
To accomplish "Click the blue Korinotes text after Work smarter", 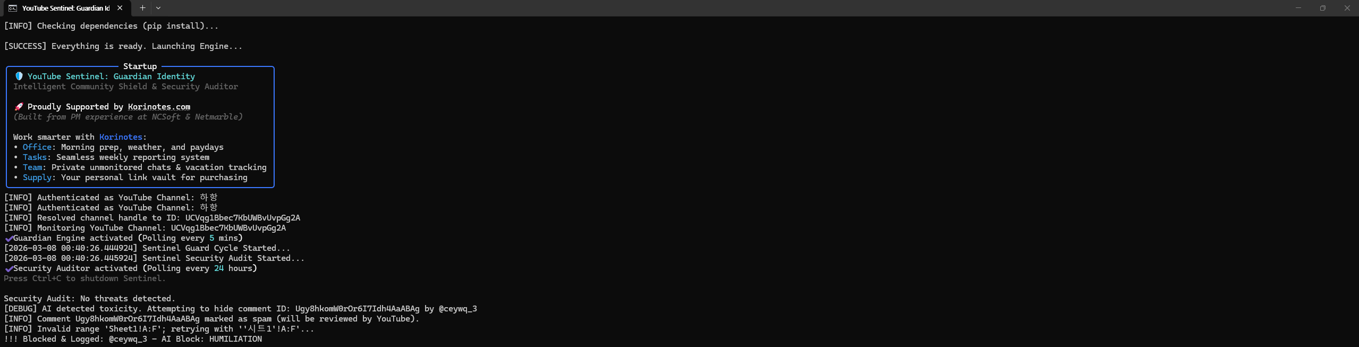I will coord(121,137).
